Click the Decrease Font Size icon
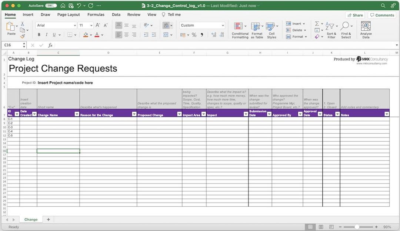 tap(106, 25)
